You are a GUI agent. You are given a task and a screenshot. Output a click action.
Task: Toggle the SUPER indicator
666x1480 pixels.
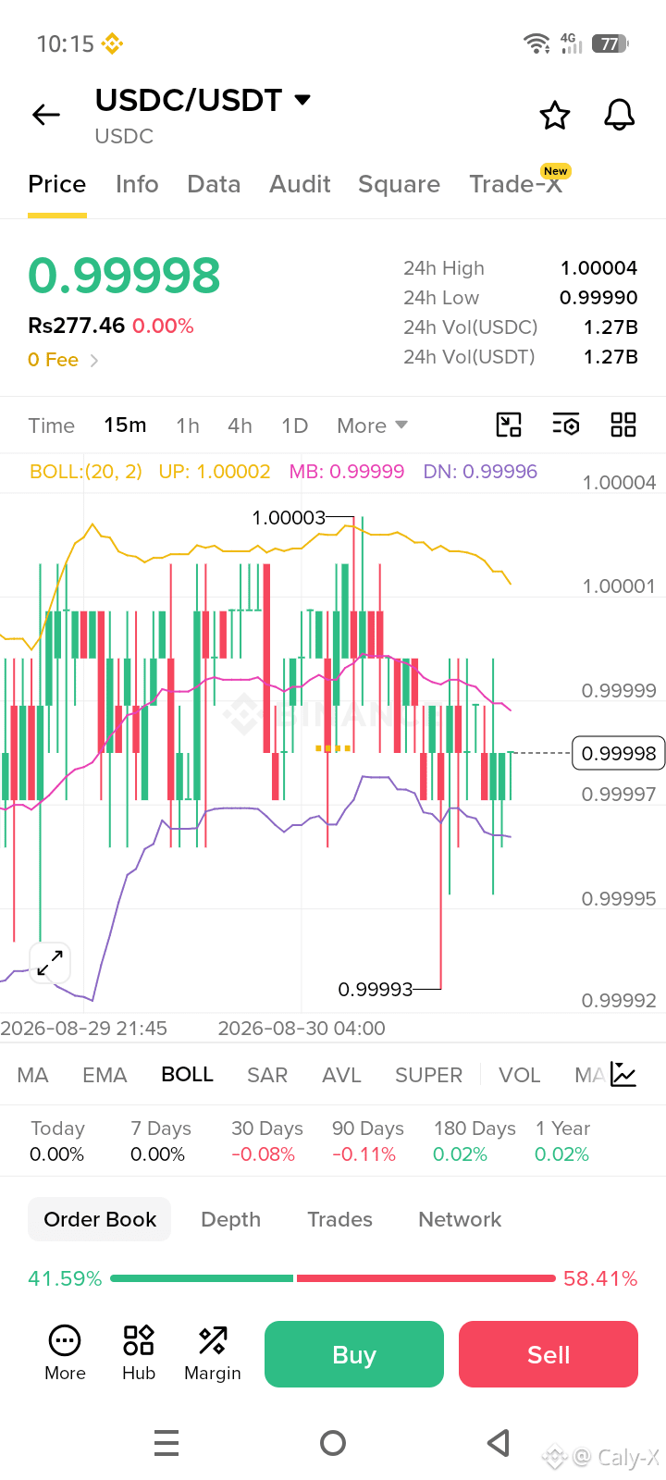tap(428, 1075)
